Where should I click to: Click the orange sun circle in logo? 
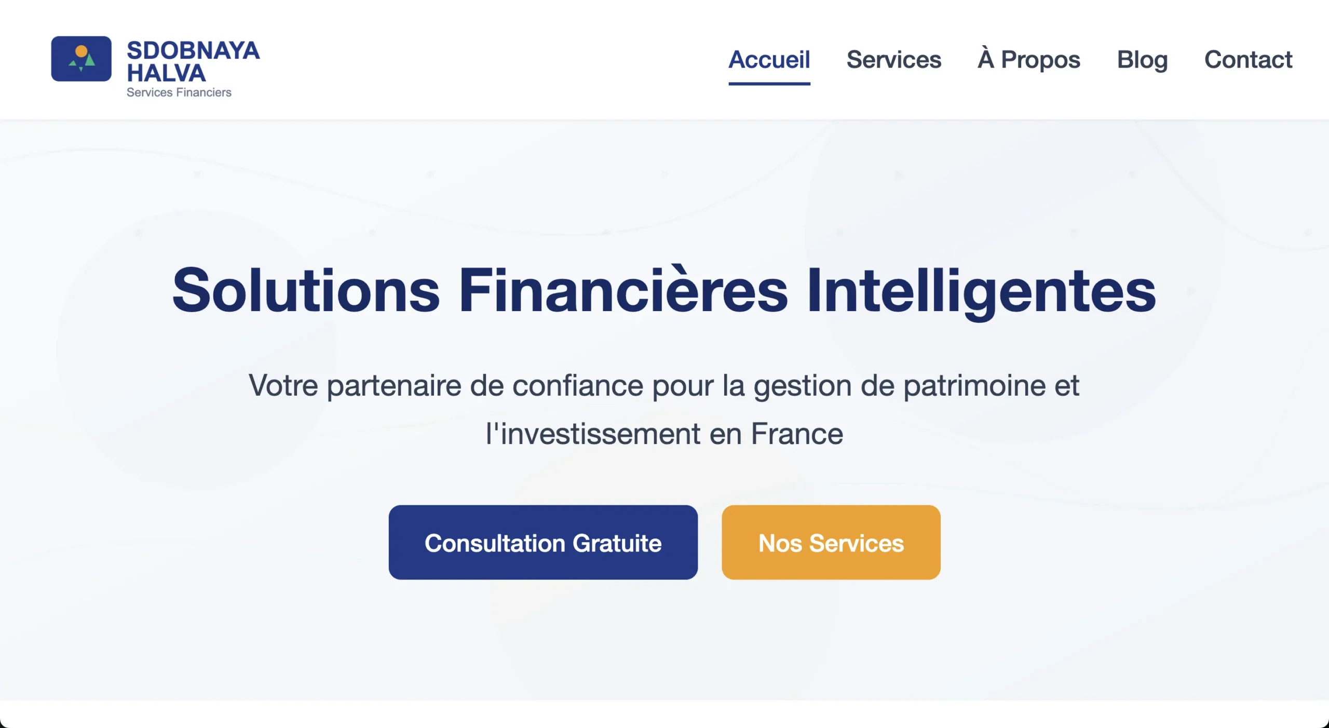click(82, 51)
